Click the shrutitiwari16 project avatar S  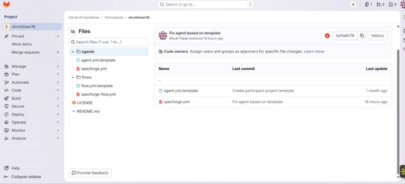pos(7,27)
